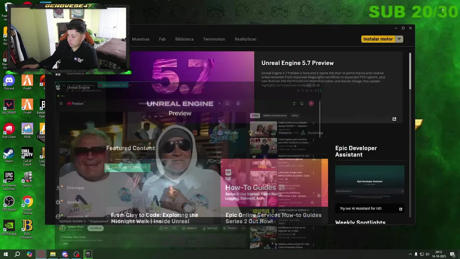The width and height of the screenshot is (460, 259).
Task: Select the Subidos recientemente chip
Action: coord(275,115)
